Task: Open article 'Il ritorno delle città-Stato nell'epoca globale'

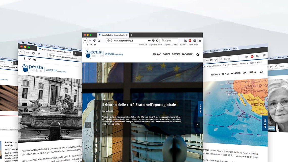Action: pyautogui.click(x=139, y=105)
